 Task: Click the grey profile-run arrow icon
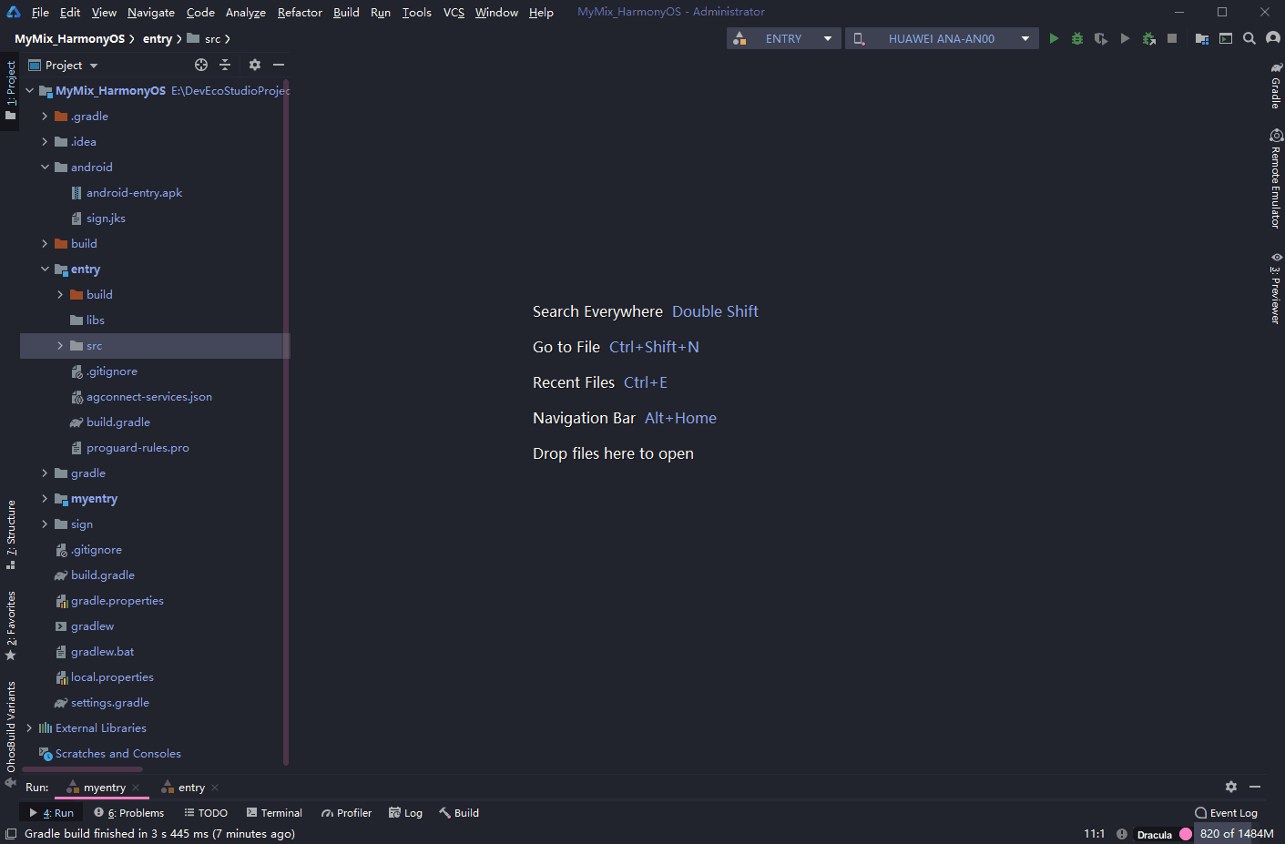click(1125, 38)
